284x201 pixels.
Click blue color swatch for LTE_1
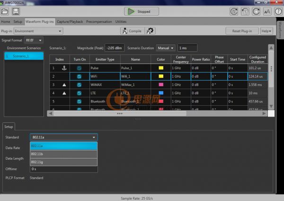[161, 93]
